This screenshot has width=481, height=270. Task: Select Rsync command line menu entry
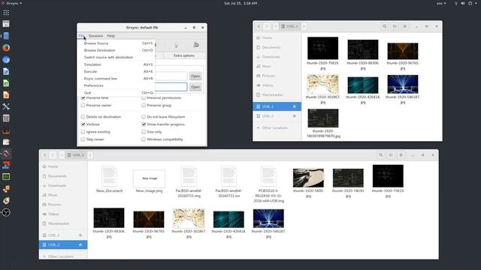click(116, 79)
